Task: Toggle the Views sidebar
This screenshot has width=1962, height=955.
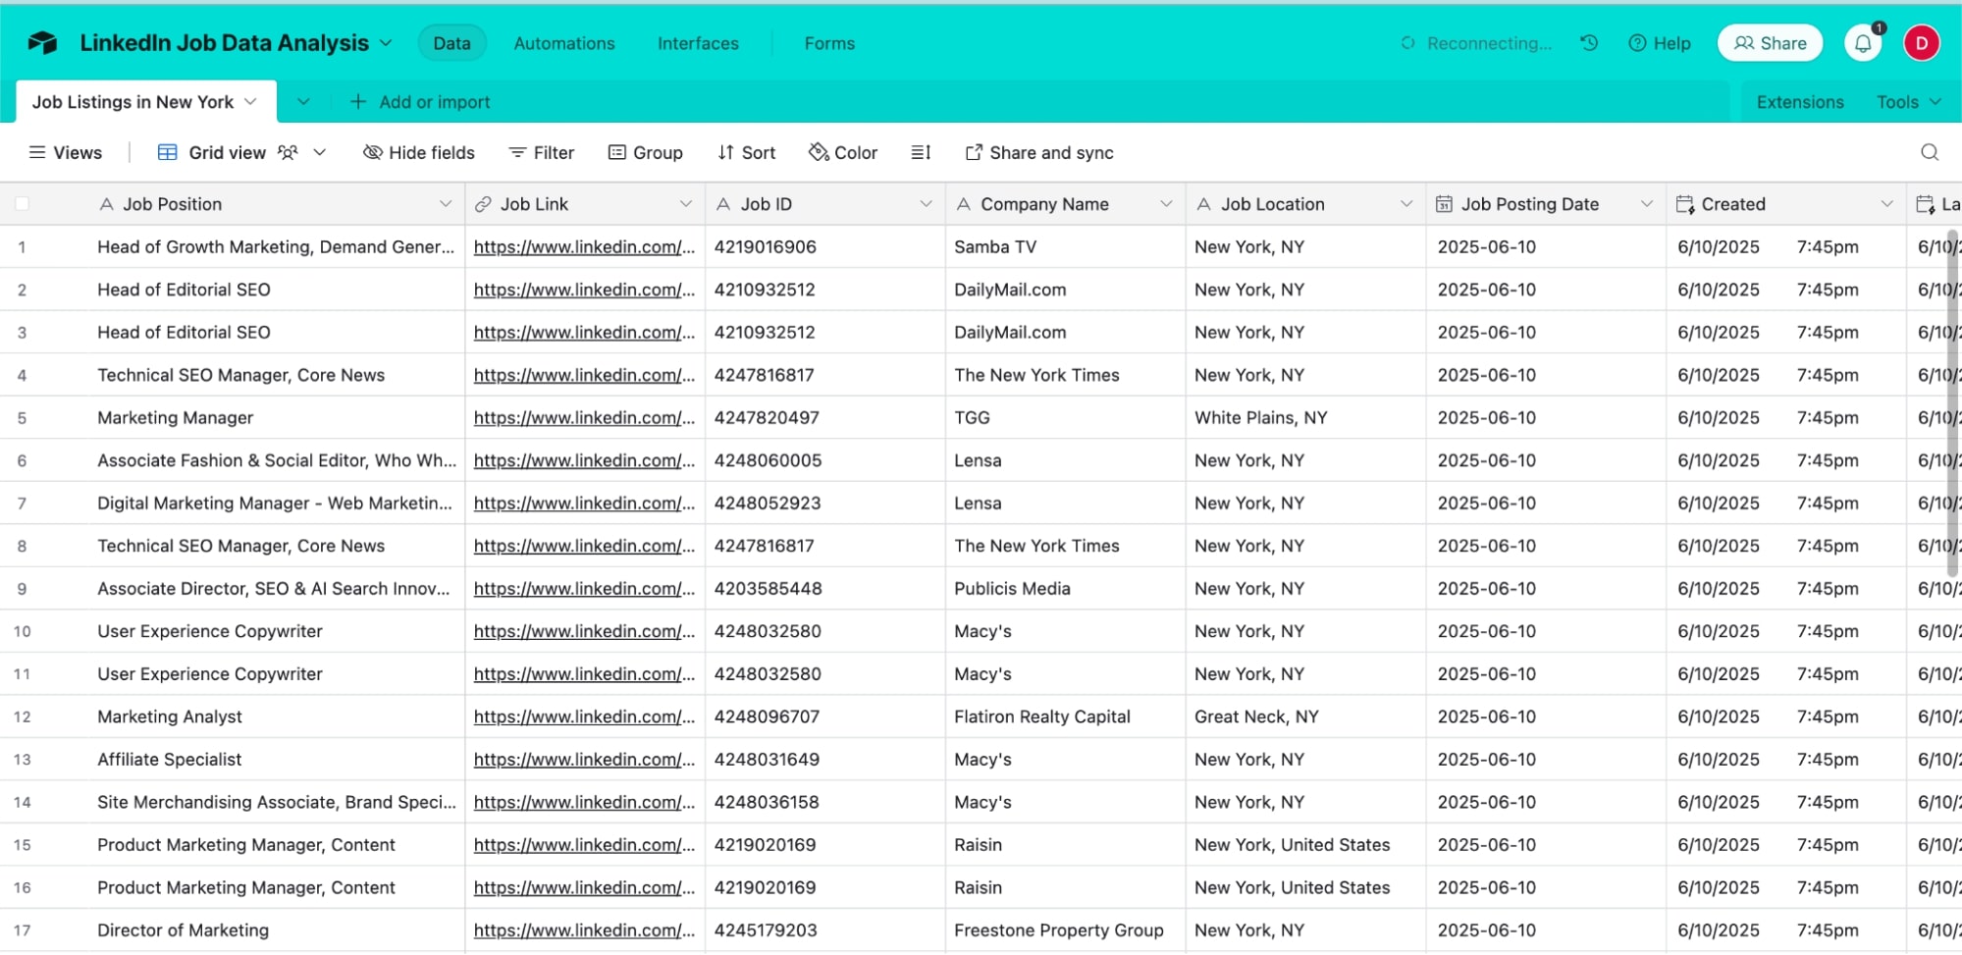Action: pyautogui.click(x=66, y=152)
